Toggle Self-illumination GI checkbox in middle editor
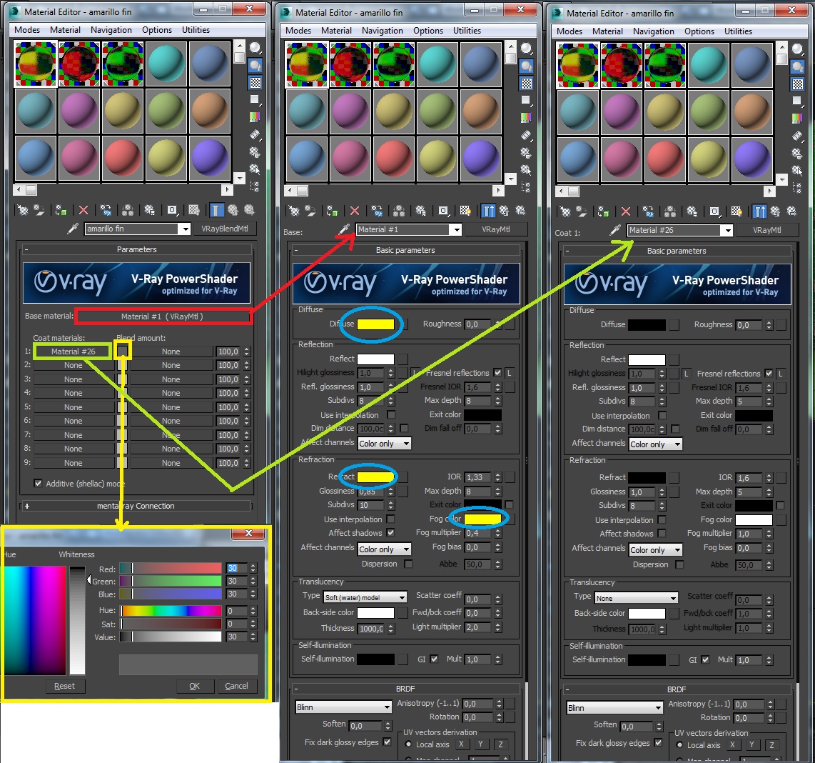Image resolution: width=815 pixels, height=763 pixels. (x=434, y=659)
